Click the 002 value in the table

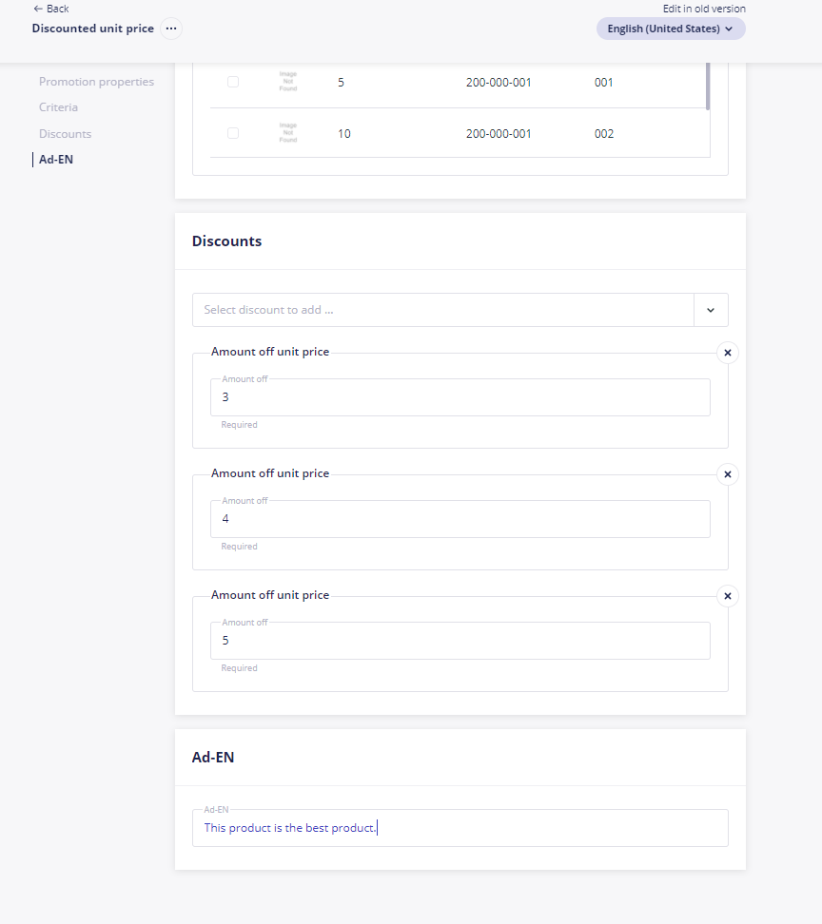604,134
